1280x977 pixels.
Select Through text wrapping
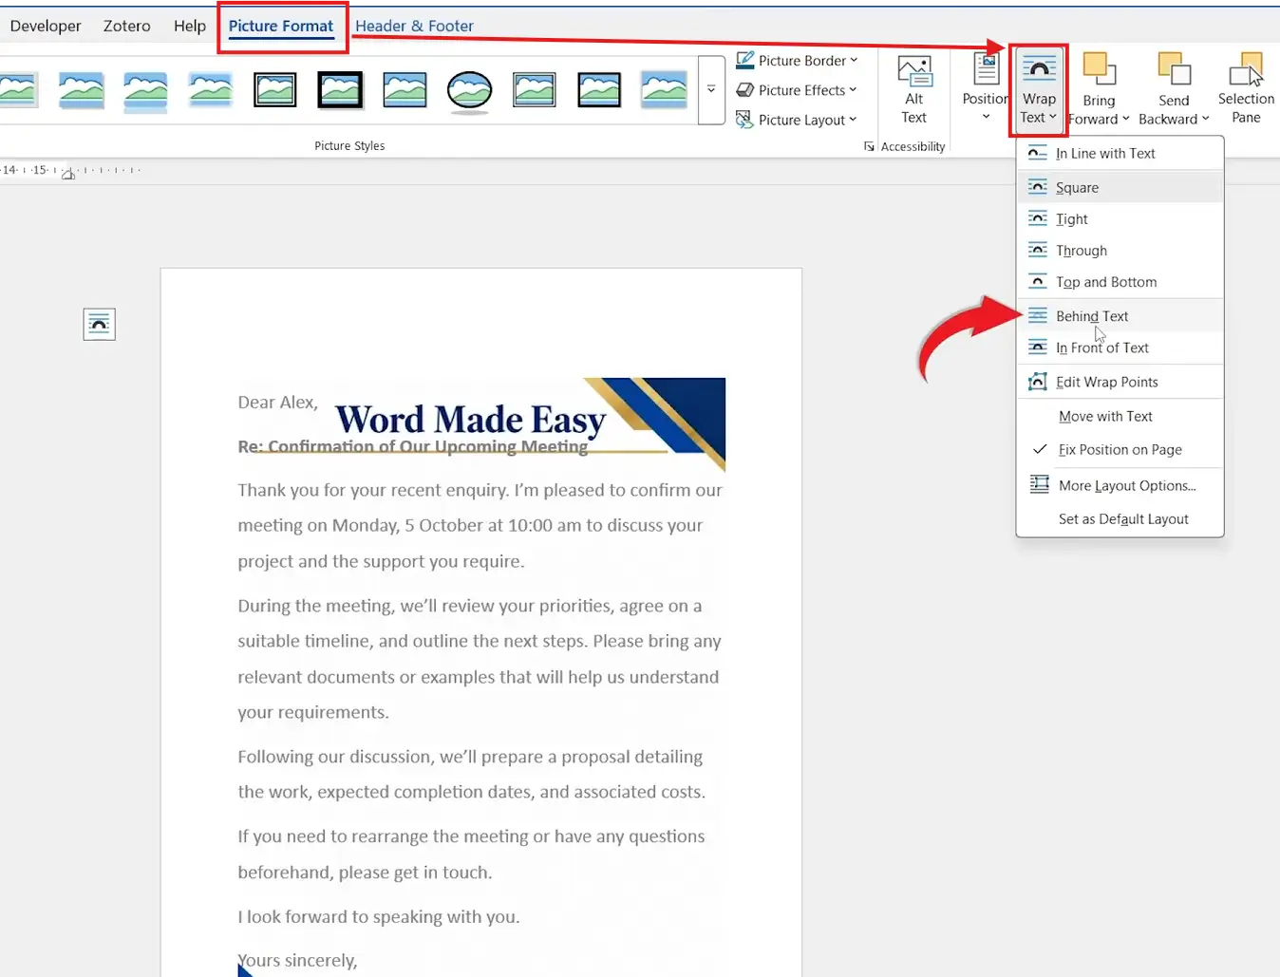tap(1120, 251)
